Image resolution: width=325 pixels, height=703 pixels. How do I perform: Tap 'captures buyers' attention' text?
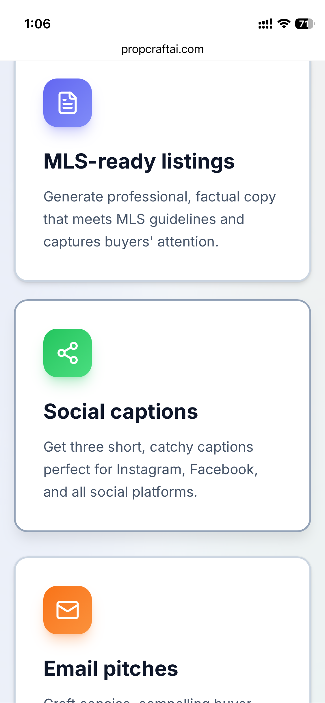[131, 242]
